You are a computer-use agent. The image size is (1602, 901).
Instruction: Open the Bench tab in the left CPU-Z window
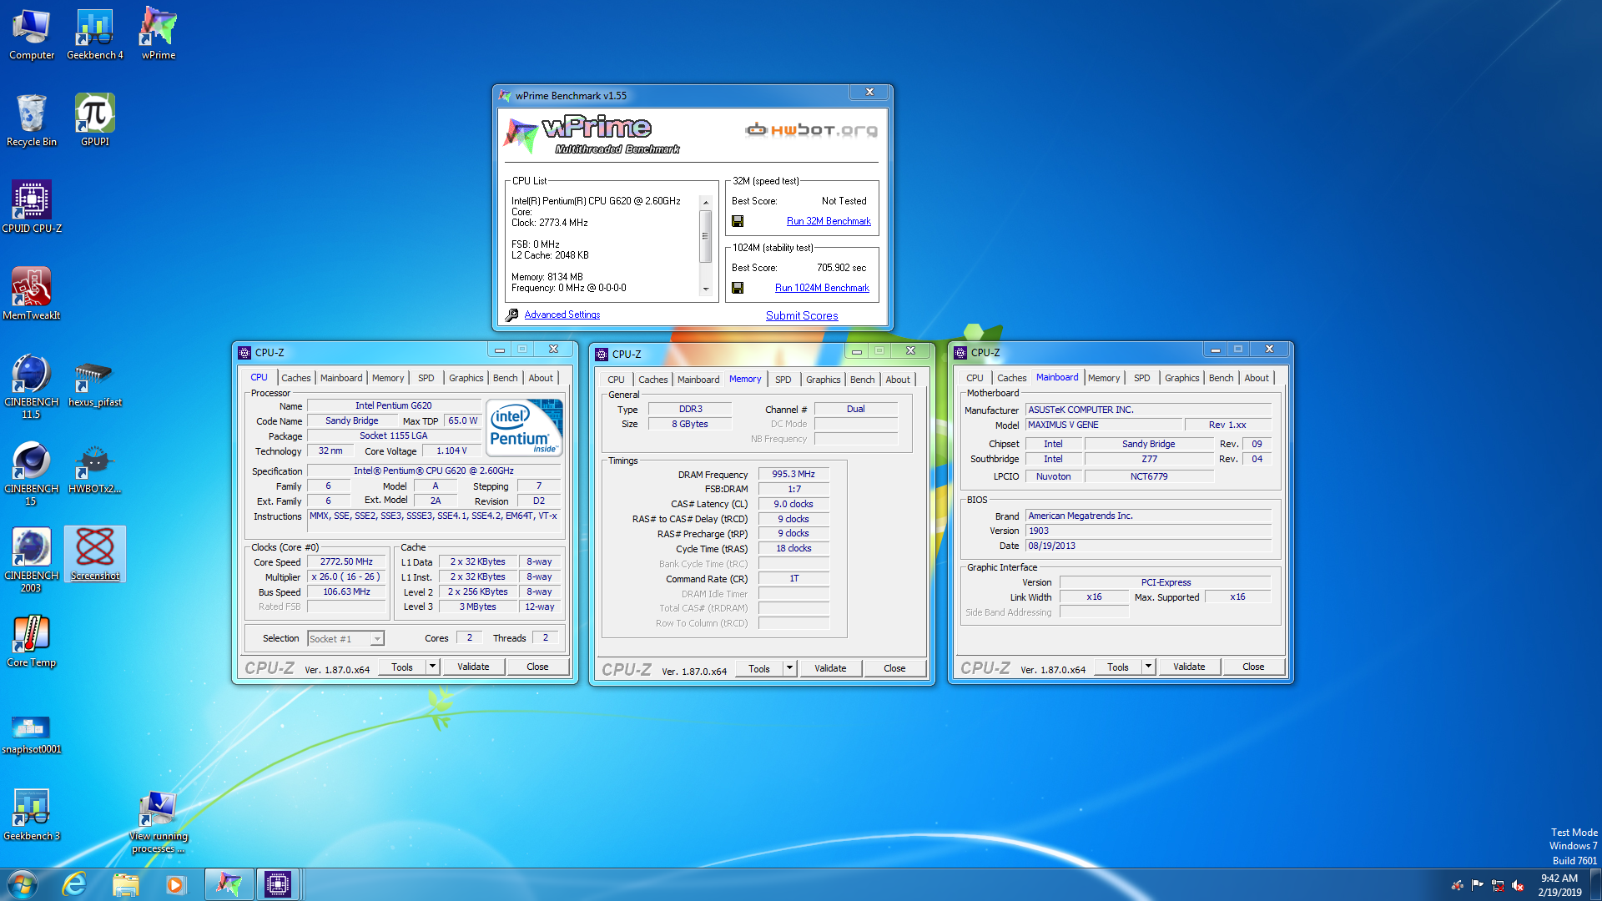pos(505,378)
